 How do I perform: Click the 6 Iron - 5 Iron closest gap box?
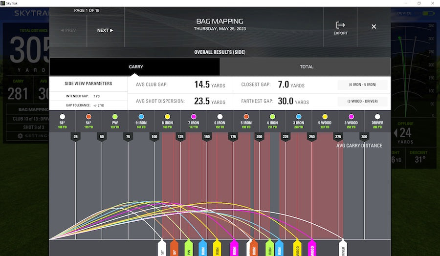click(362, 85)
